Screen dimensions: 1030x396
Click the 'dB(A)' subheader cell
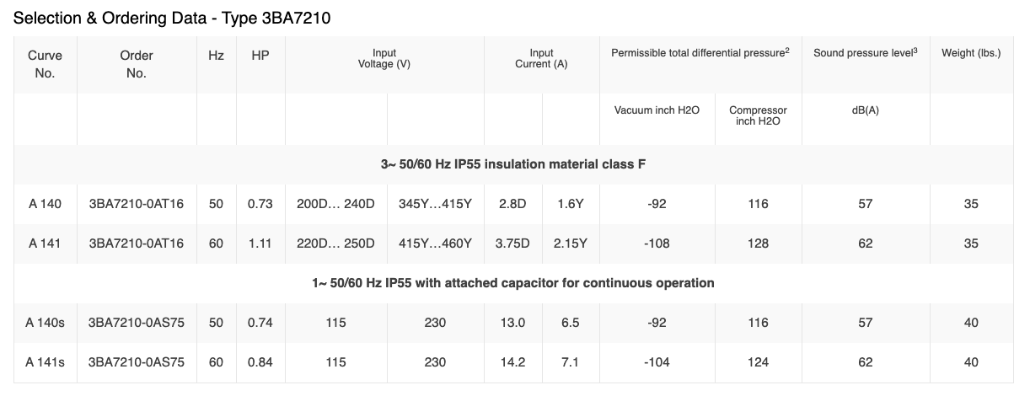[x=865, y=110]
